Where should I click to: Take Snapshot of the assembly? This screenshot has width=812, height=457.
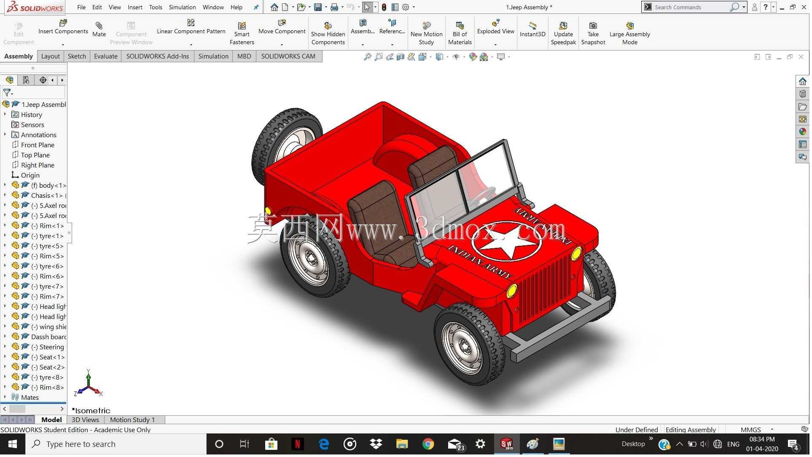(x=593, y=33)
